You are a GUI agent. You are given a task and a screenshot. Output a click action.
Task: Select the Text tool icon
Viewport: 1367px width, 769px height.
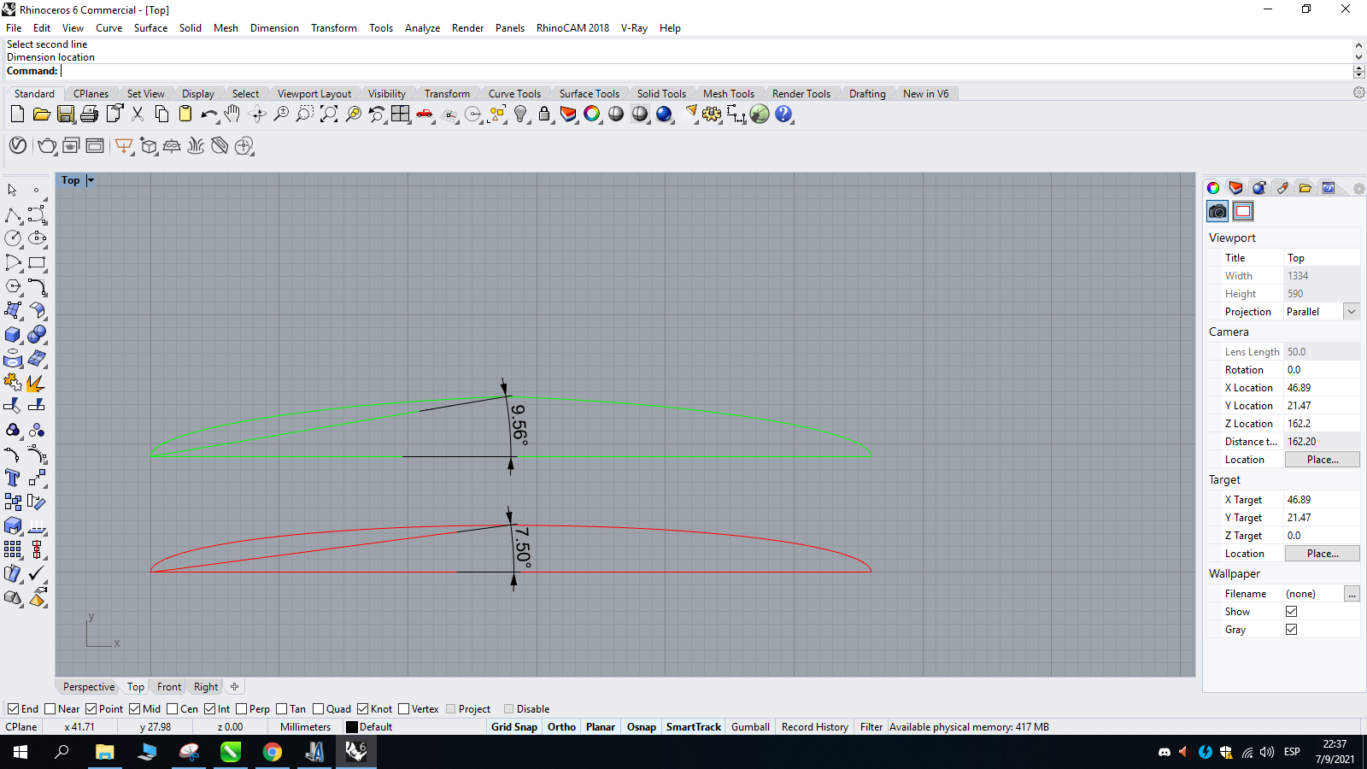(x=13, y=478)
